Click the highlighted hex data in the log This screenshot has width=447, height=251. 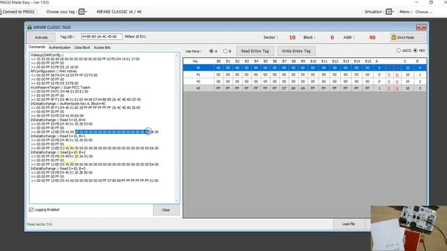pos(112,132)
